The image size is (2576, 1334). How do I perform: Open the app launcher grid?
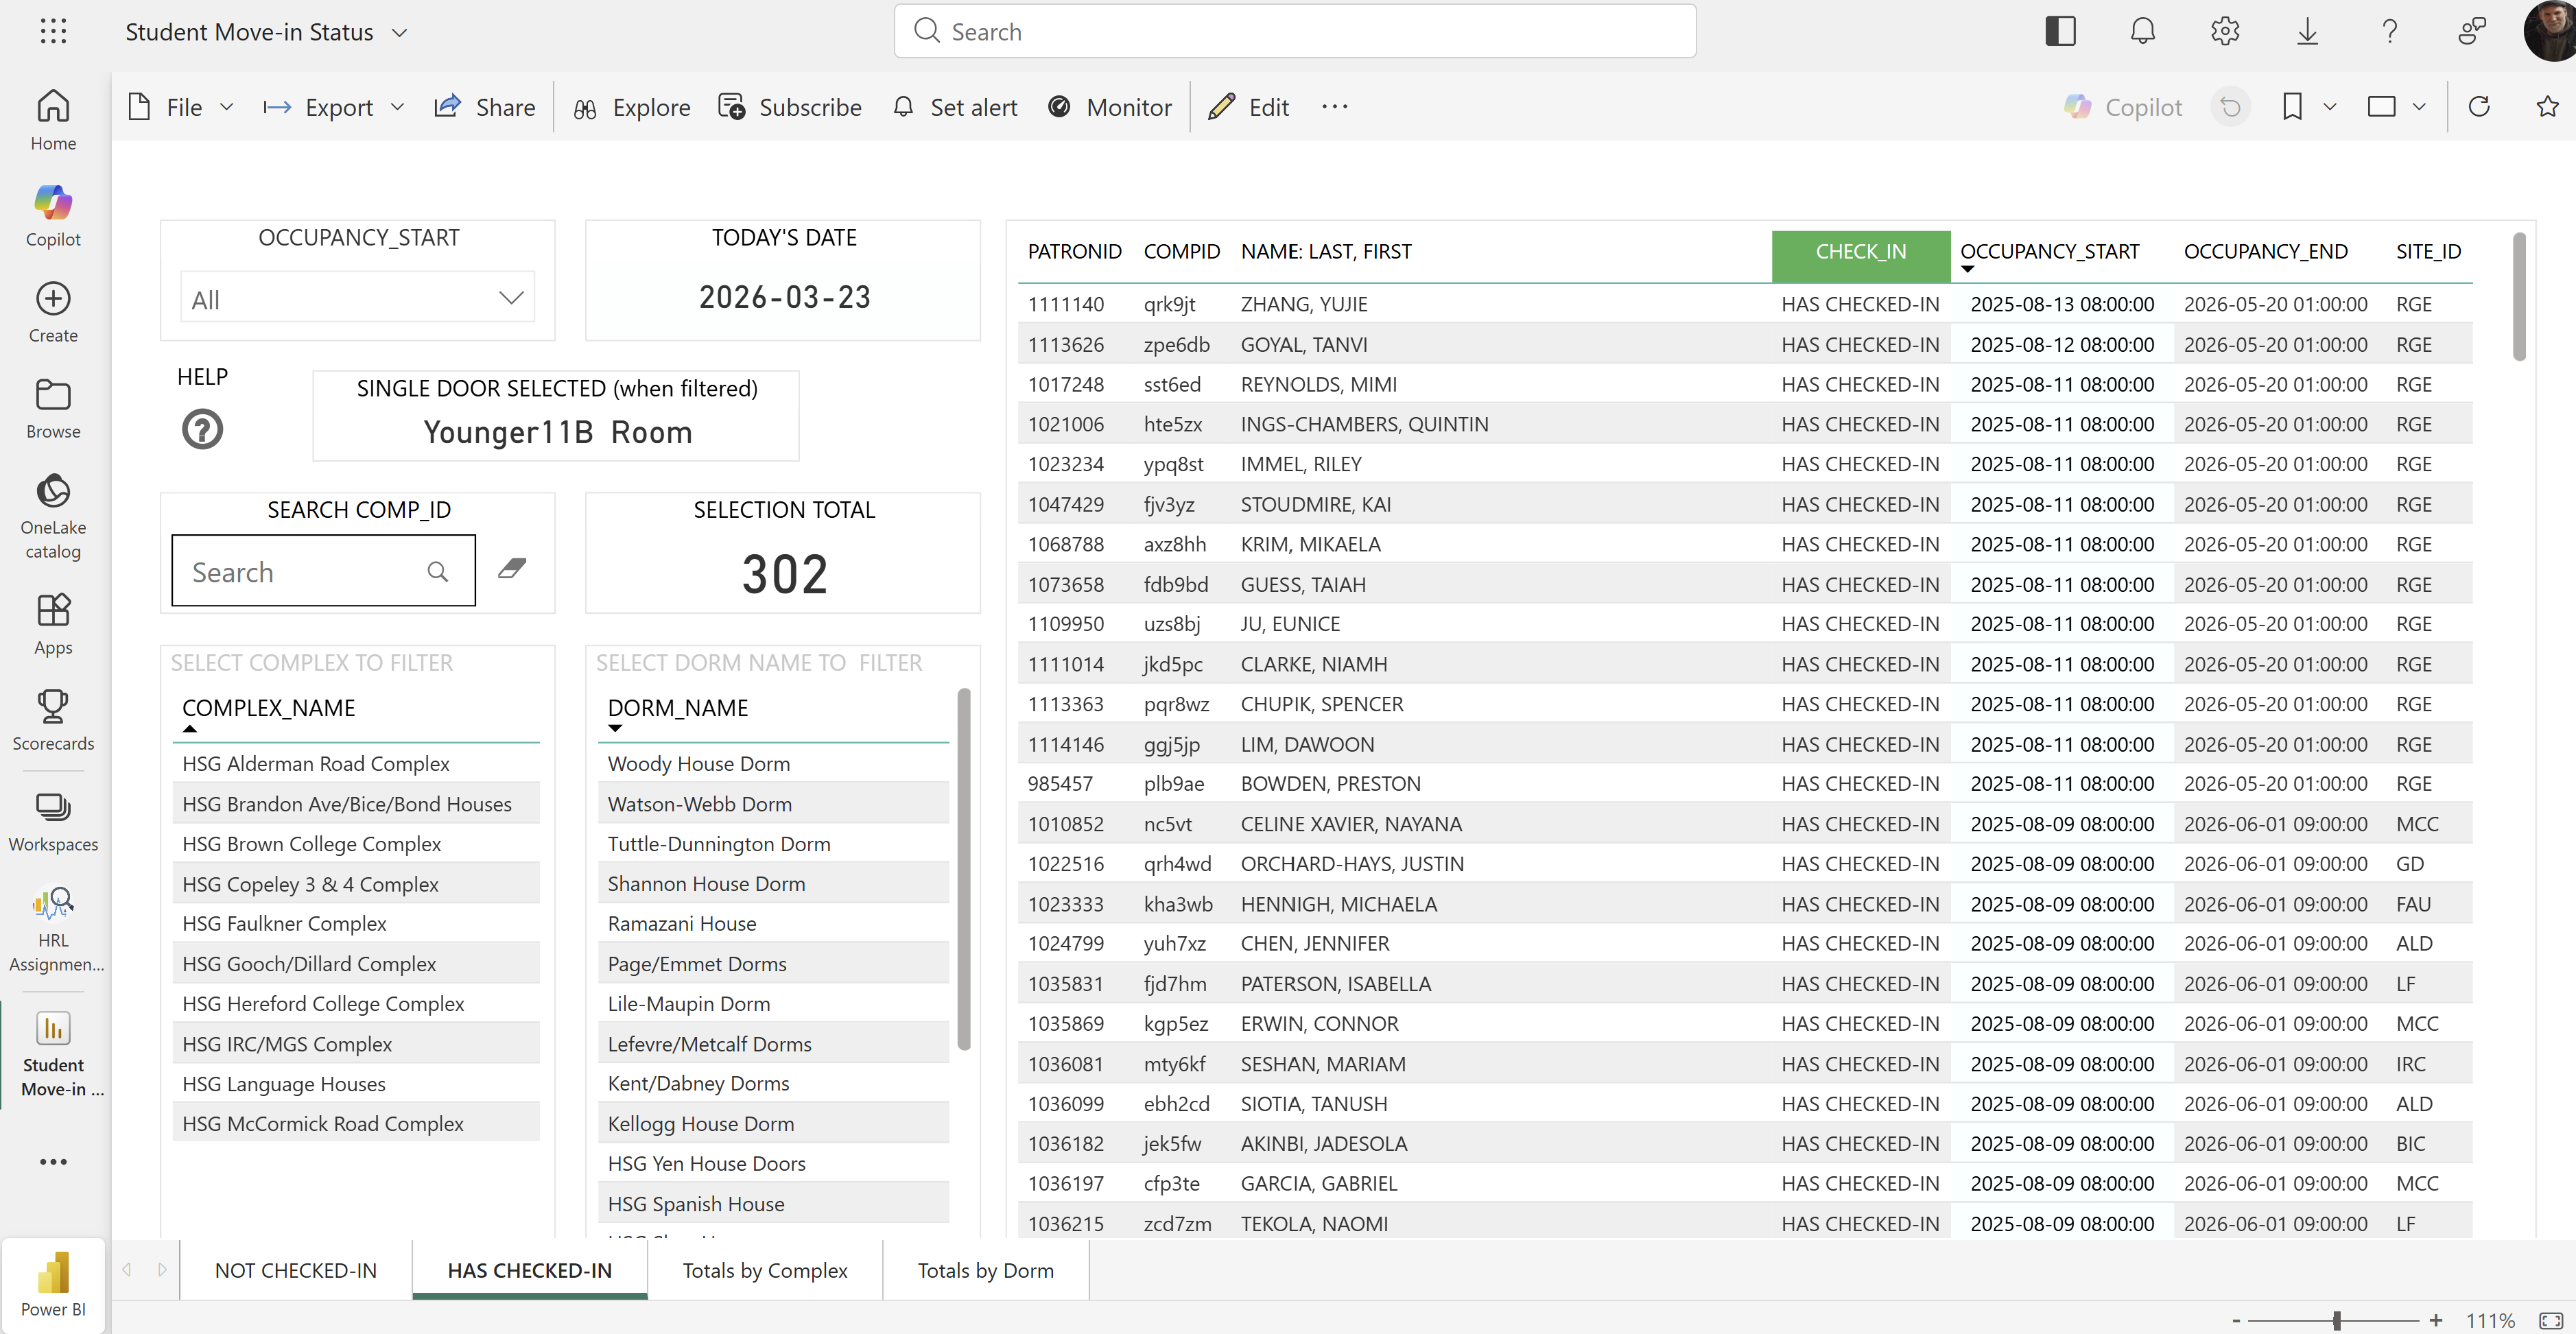coord(53,32)
